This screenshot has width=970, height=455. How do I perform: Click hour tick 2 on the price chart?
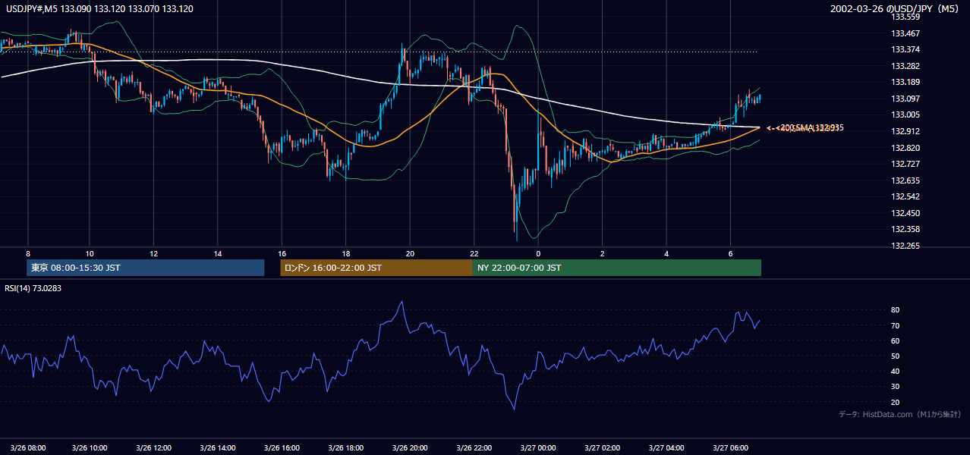pyautogui.click(x=602, y=253)
